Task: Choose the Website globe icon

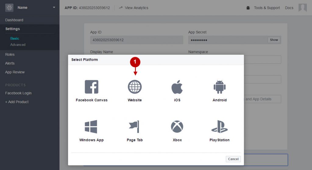Action: (135, 87)
